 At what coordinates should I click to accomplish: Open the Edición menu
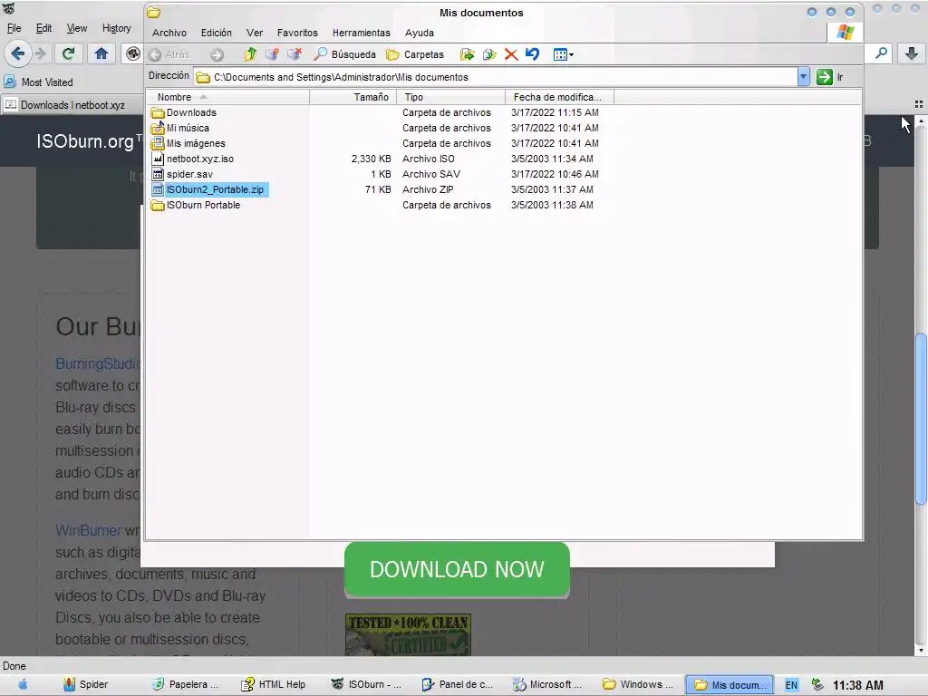(216, 33)
